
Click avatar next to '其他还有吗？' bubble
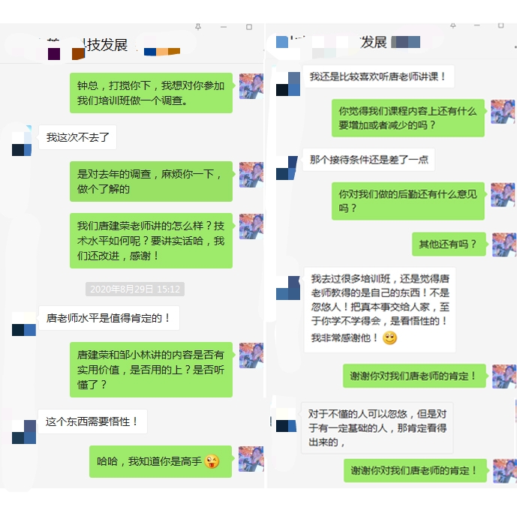click(504, 244)
